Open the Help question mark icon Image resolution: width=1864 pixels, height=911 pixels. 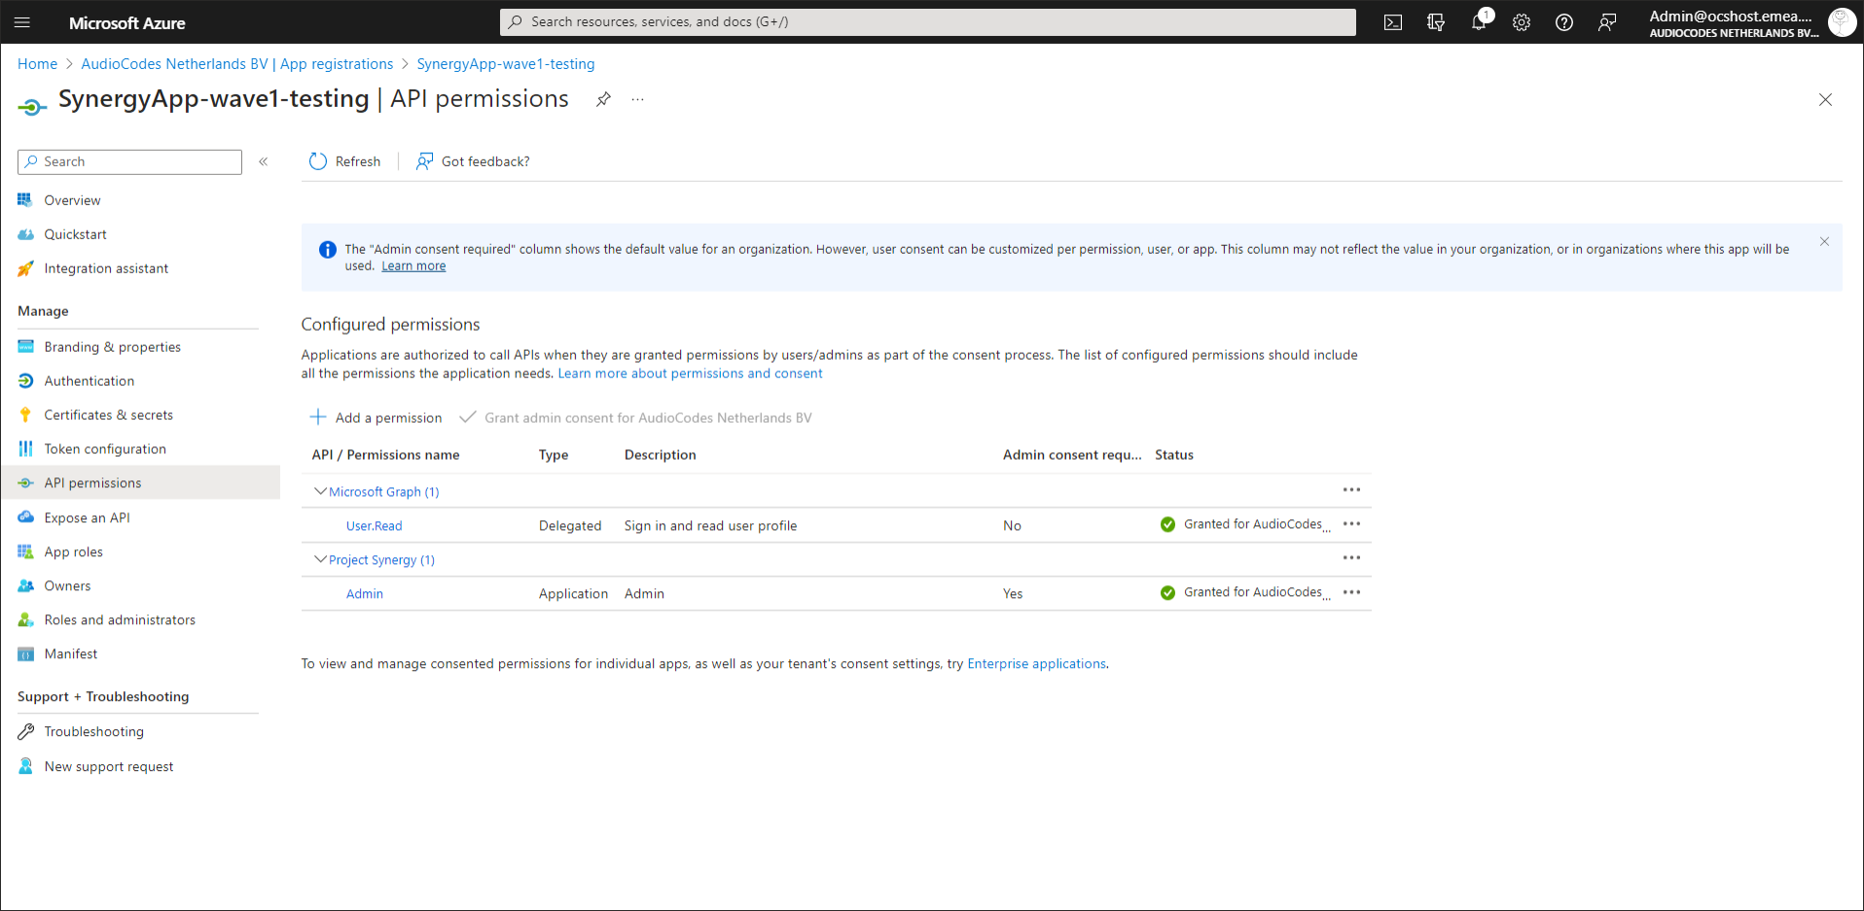1564,22
